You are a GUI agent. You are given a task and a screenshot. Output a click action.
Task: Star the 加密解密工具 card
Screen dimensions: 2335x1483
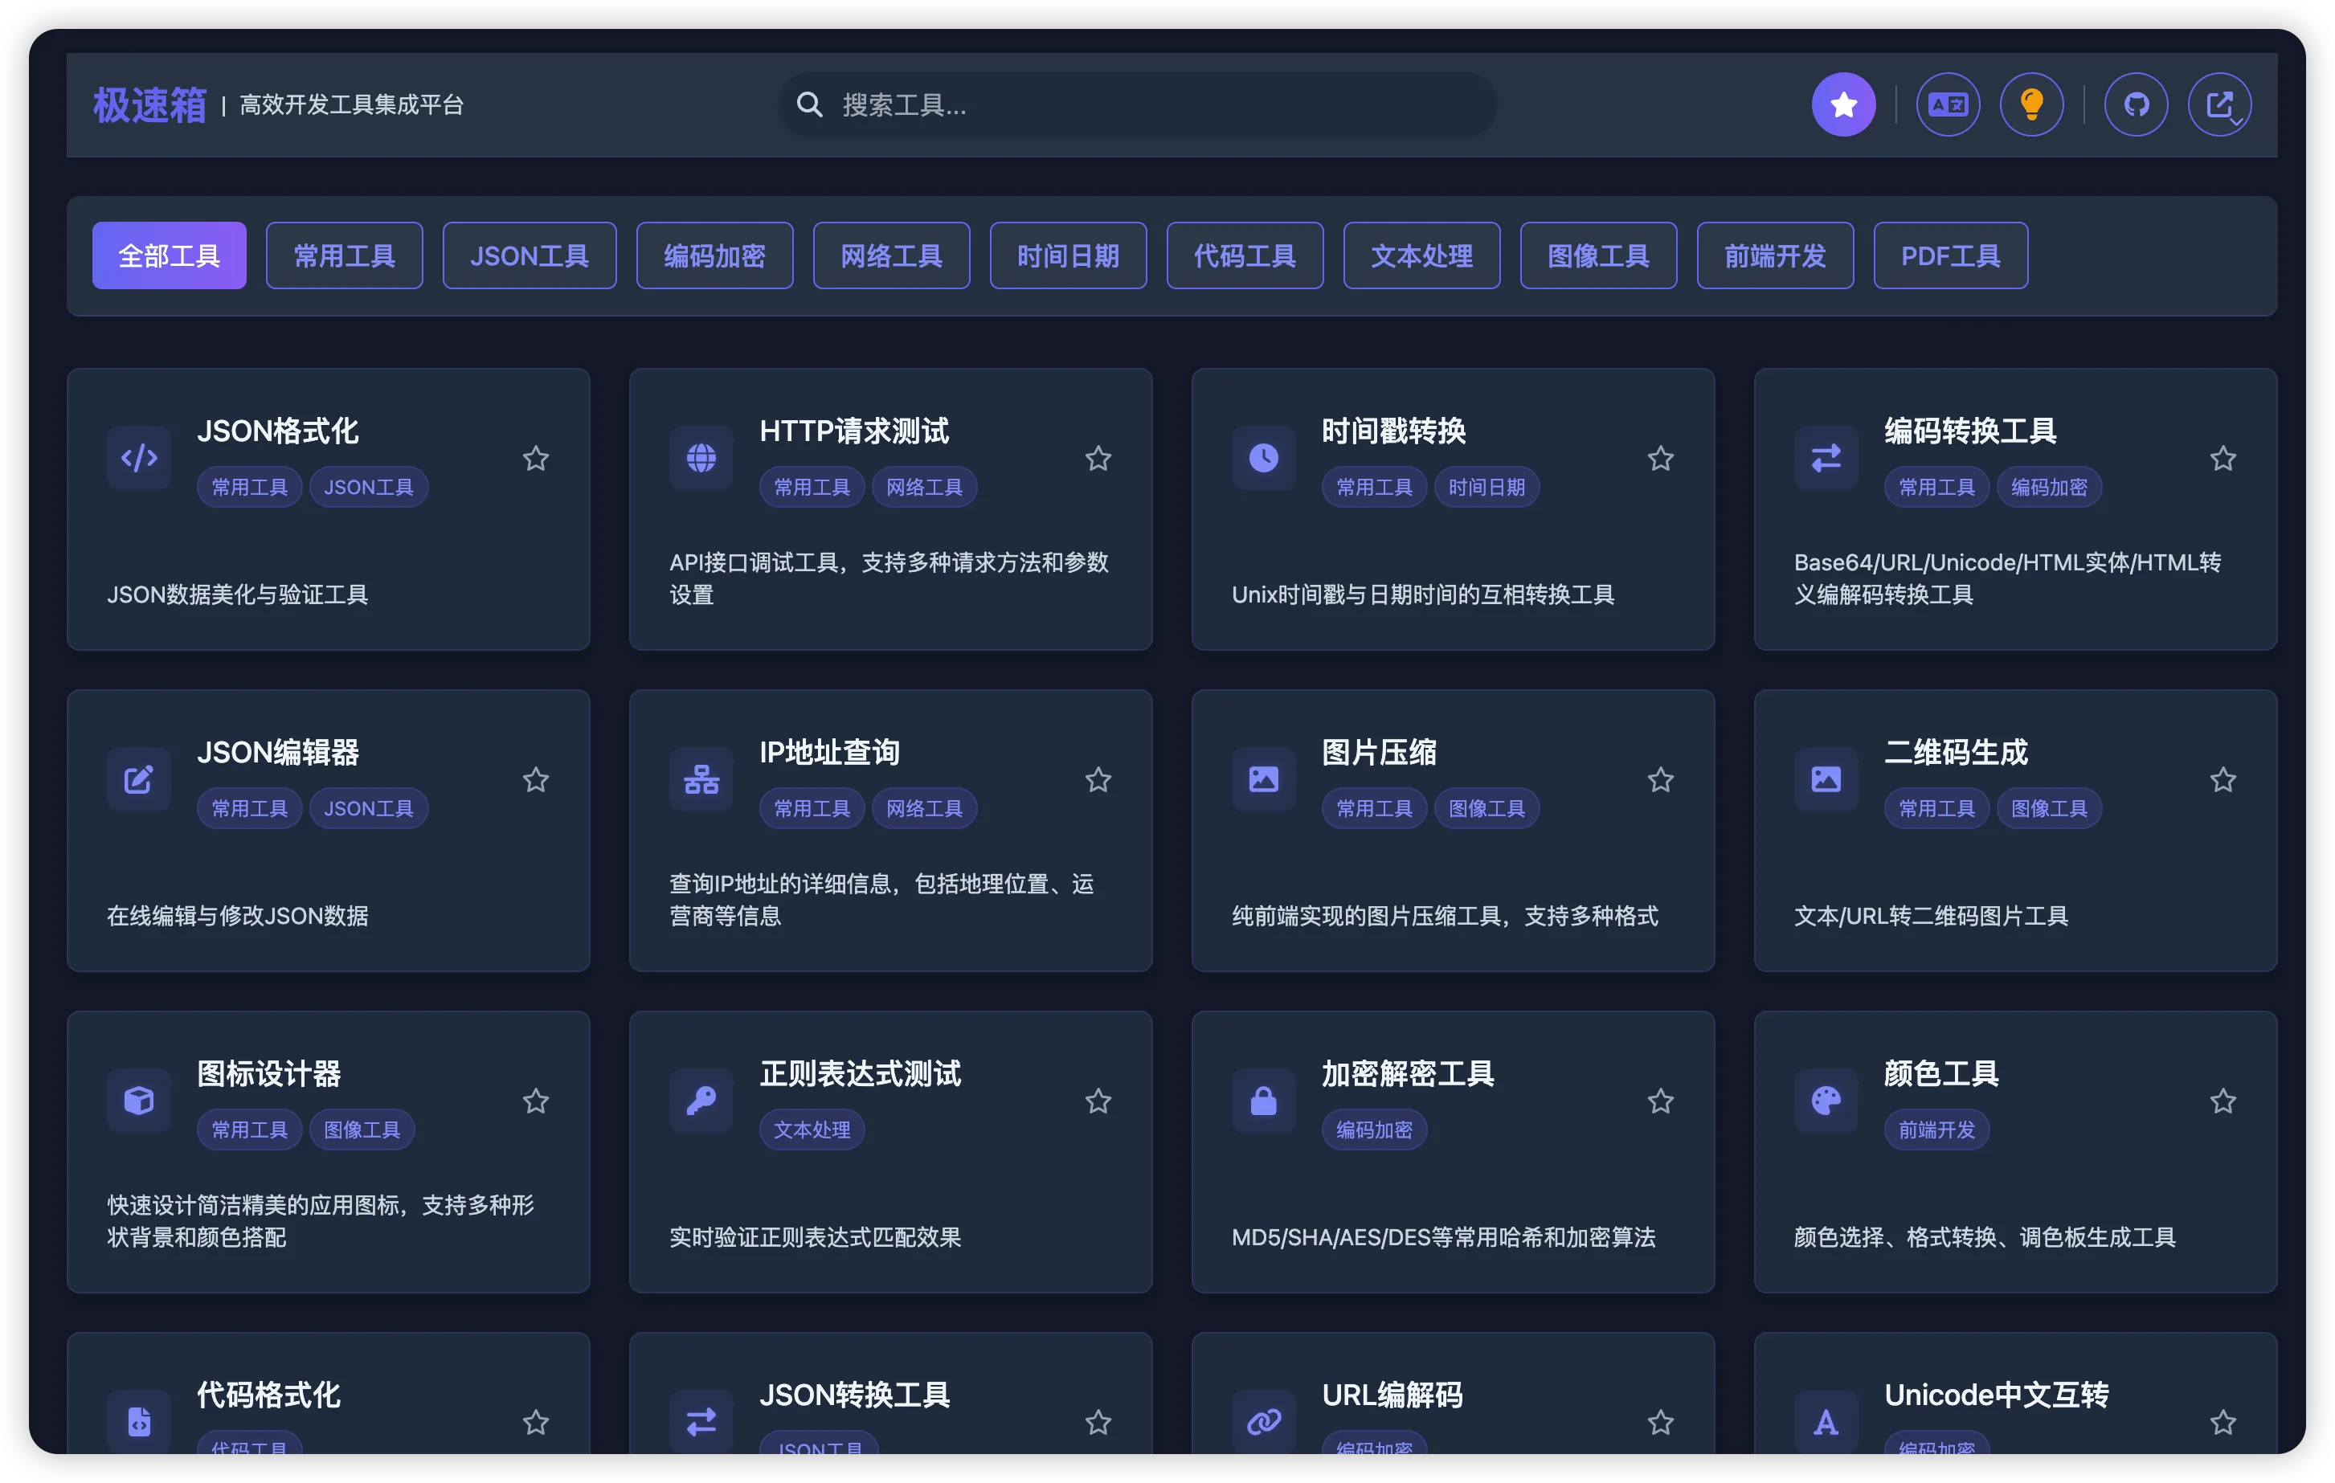pos(1661,1100)
